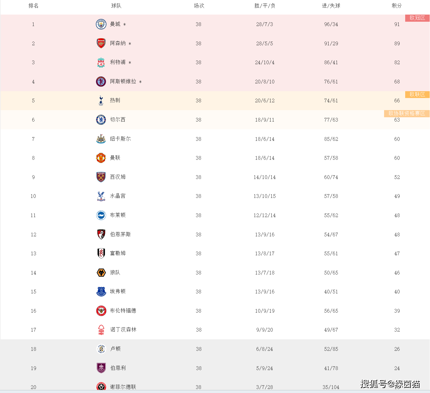The image size is (430, 393).
Task: Open team name 阿森纳
Action: [x=118, y=43]
